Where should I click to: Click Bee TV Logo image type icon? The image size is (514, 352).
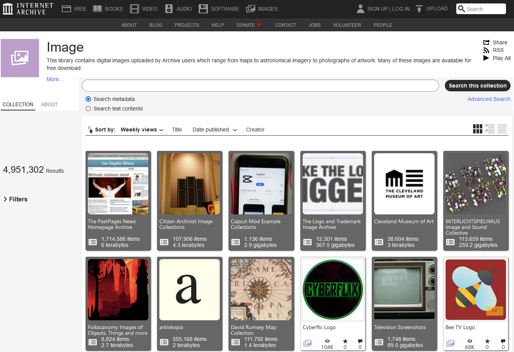pyautogui.click(x=451, y=343)
